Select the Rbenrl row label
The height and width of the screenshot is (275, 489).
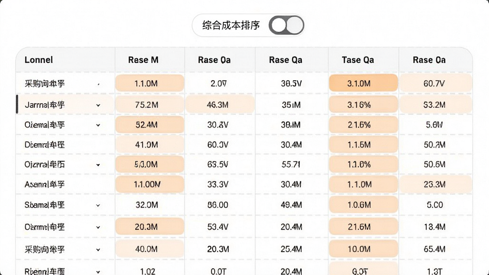coord(44,271)
